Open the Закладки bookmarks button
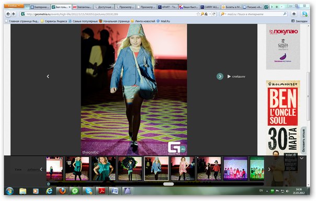Screen dimensions: 316x201 coord(299,21)
